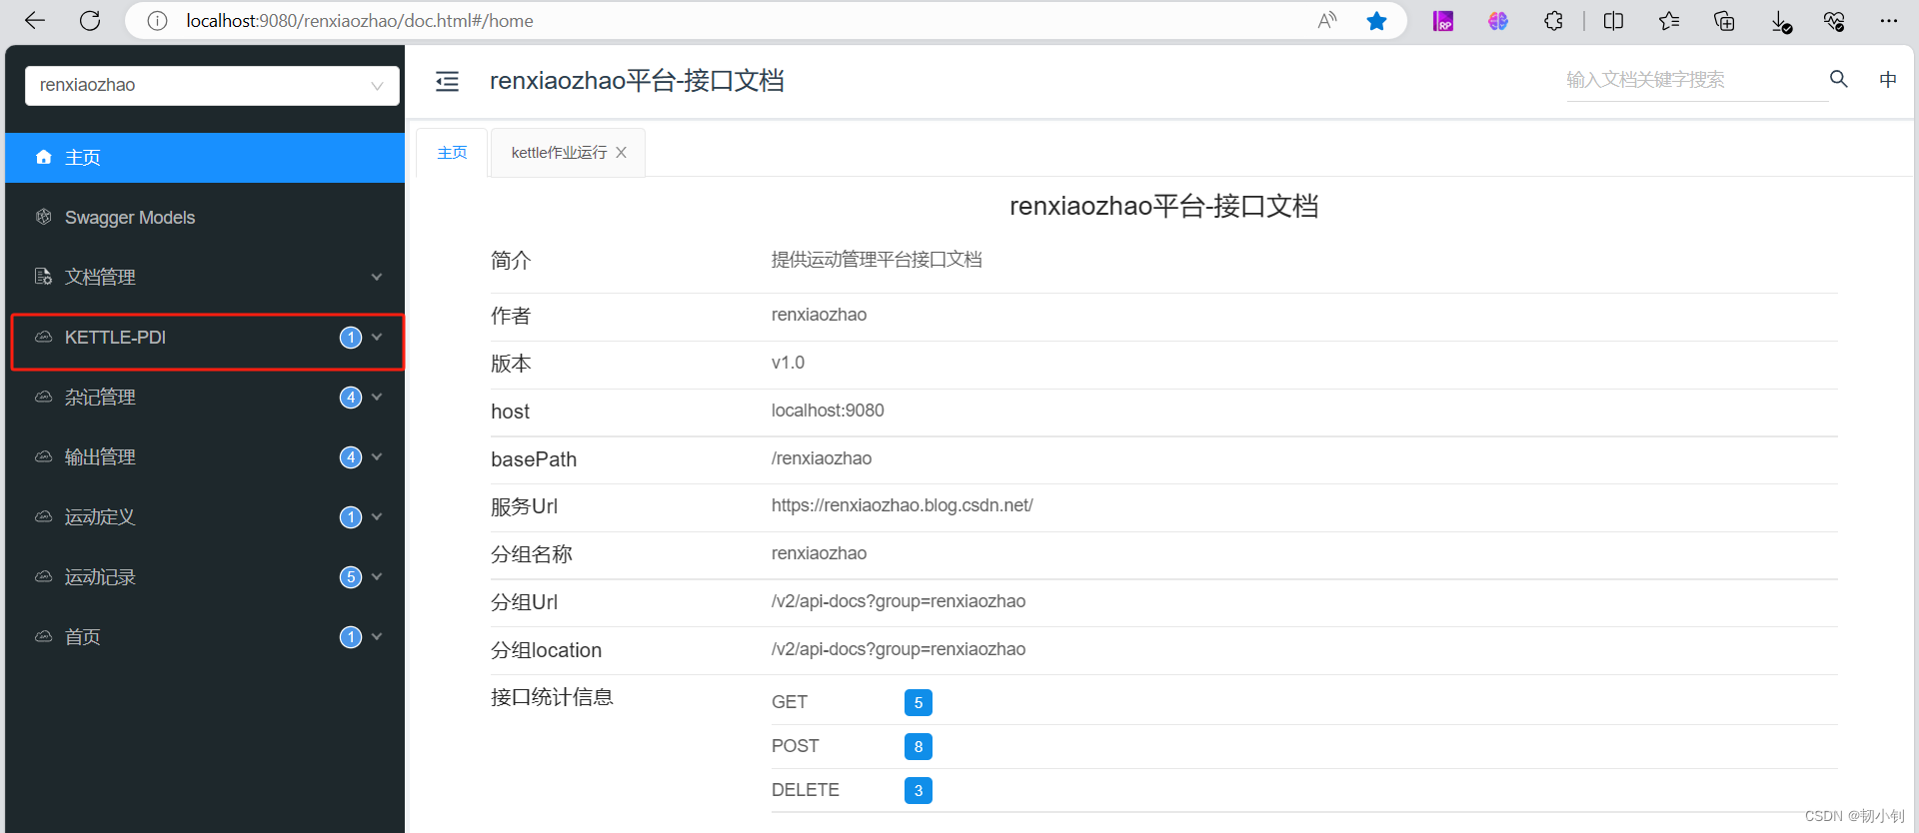Click the Swagger Models cube icon

click(x=44, y=217)
